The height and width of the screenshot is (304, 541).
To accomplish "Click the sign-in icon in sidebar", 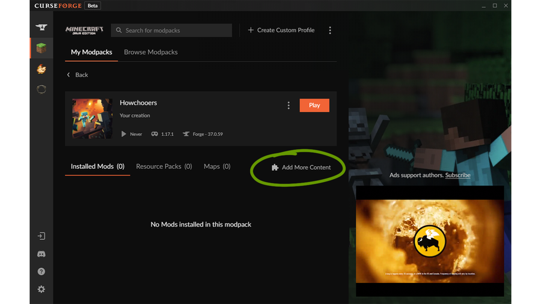I will [41, 236].
